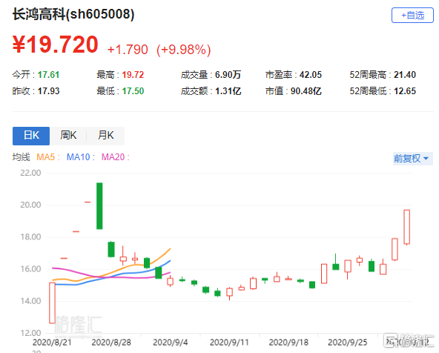This screenshot has width=439, height=353.
Task: Click the first red candlestick at 2020/8/21
Action: [52, 303]
